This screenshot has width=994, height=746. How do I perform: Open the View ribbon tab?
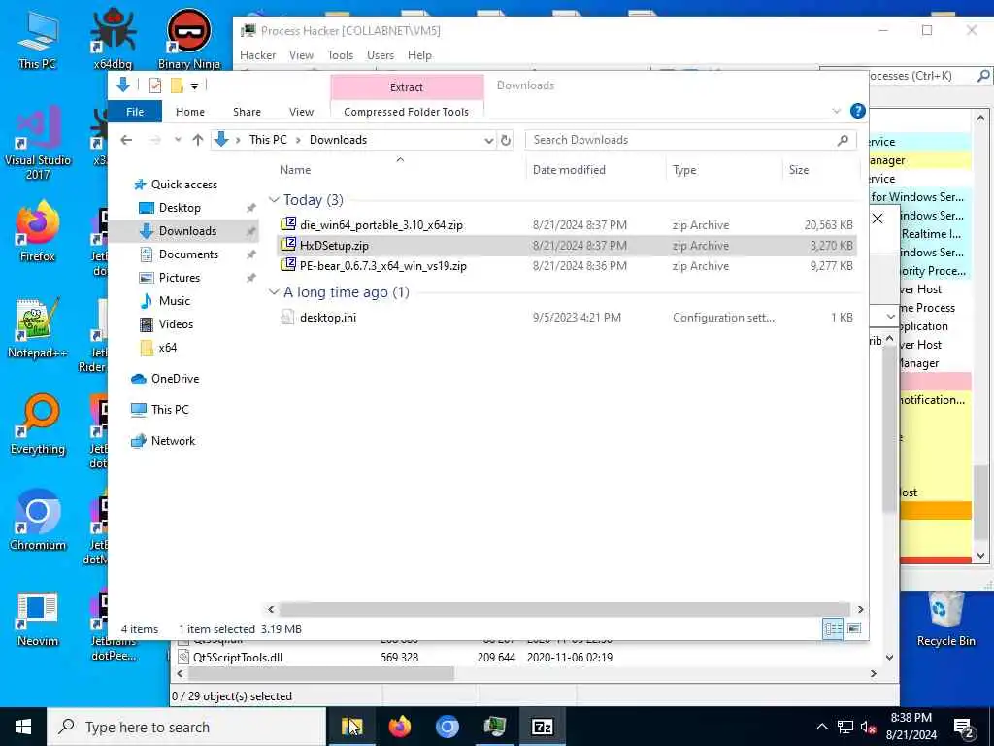coord(301,112)
